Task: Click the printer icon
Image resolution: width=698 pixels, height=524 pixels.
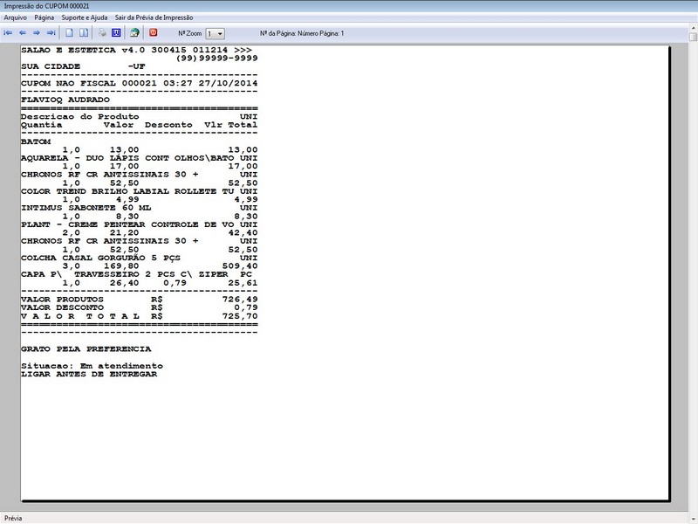Action: [x=102, y=33]
